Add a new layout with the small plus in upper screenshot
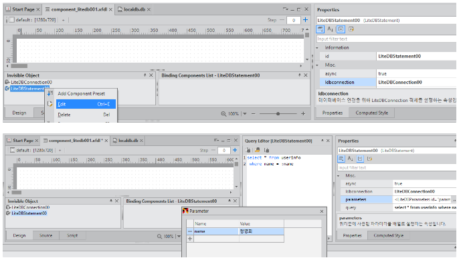This screenshot has width=459, height=260. click(x=63, y=20)
